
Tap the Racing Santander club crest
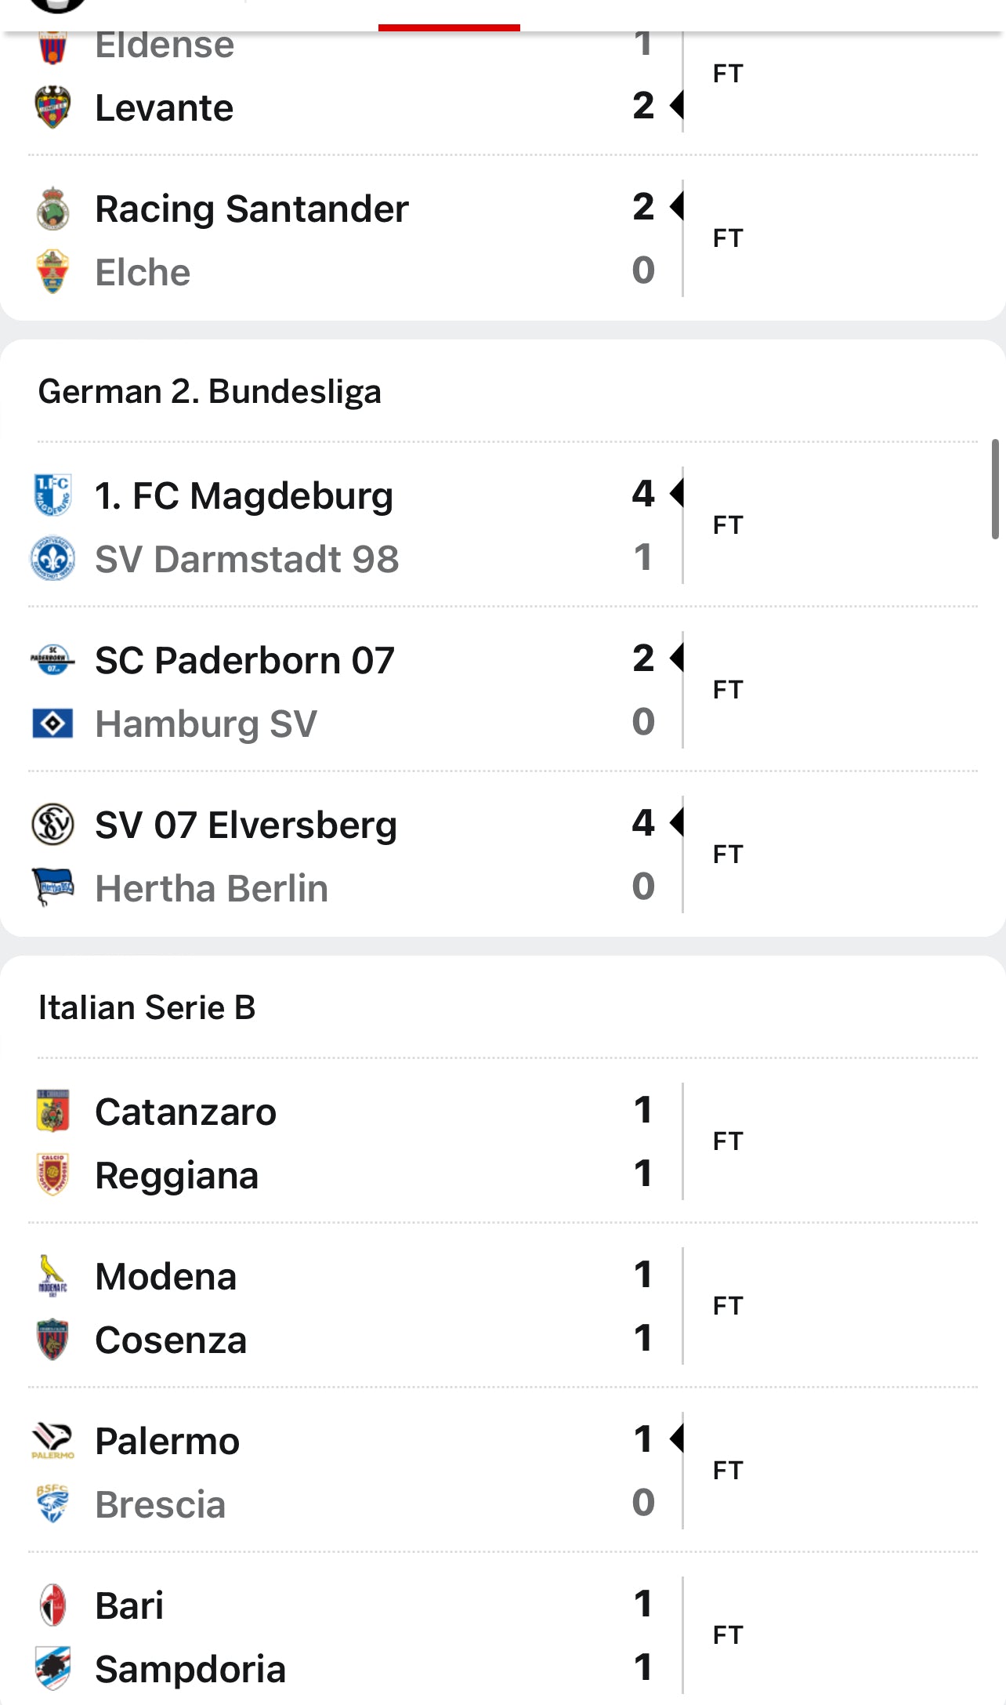(x=52, y=209)
